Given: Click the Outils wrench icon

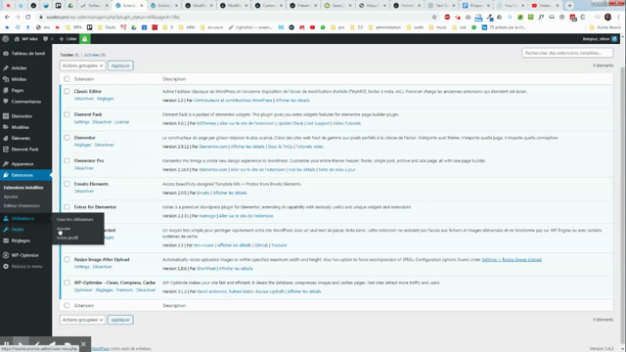Looking at the screenshot, I should tap(6, 230).
